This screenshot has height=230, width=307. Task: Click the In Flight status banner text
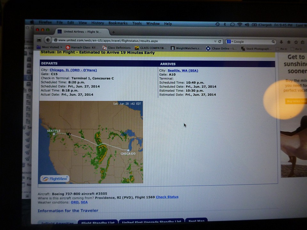[x=98, y=53]
